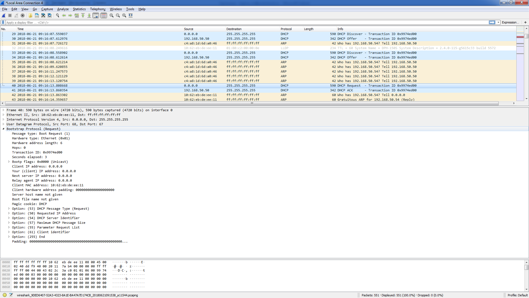Click Profile: Default in status bar

pyautogui.click(x=517, y=295)
